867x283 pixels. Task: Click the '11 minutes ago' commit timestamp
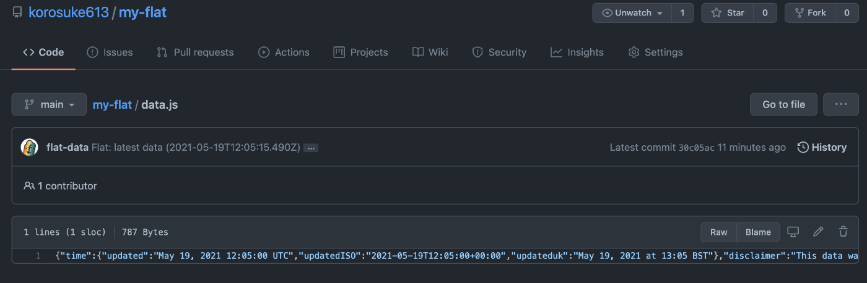pos(752,147)
